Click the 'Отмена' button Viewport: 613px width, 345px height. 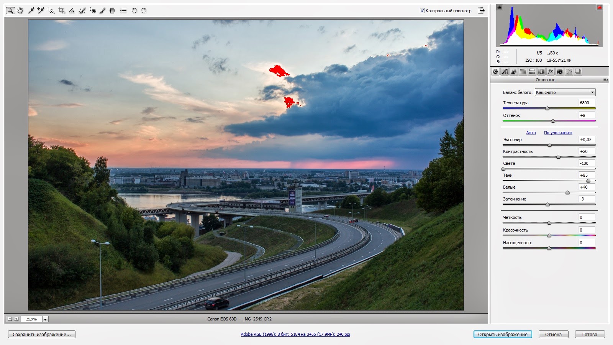coord(553,335)
